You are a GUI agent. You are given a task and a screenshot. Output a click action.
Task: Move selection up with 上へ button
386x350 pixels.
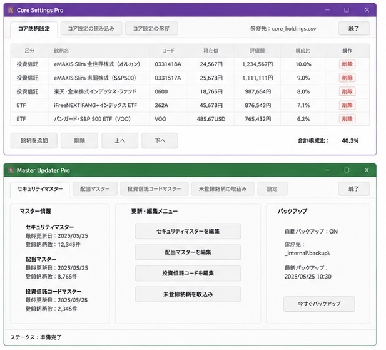(120, 141)
